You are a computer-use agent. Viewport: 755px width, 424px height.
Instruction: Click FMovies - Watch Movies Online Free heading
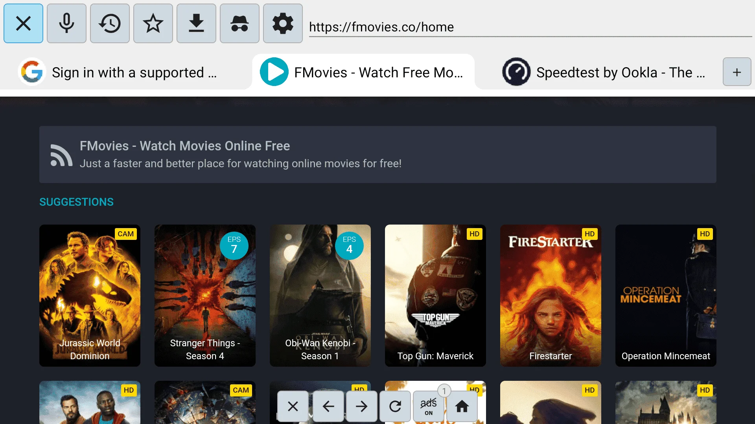185,146
